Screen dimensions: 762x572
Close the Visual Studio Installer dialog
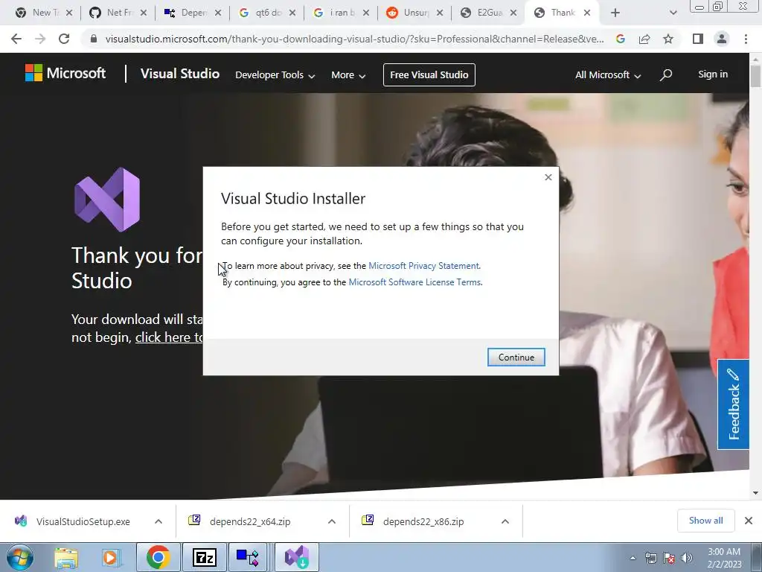click(x=548, y=177)
